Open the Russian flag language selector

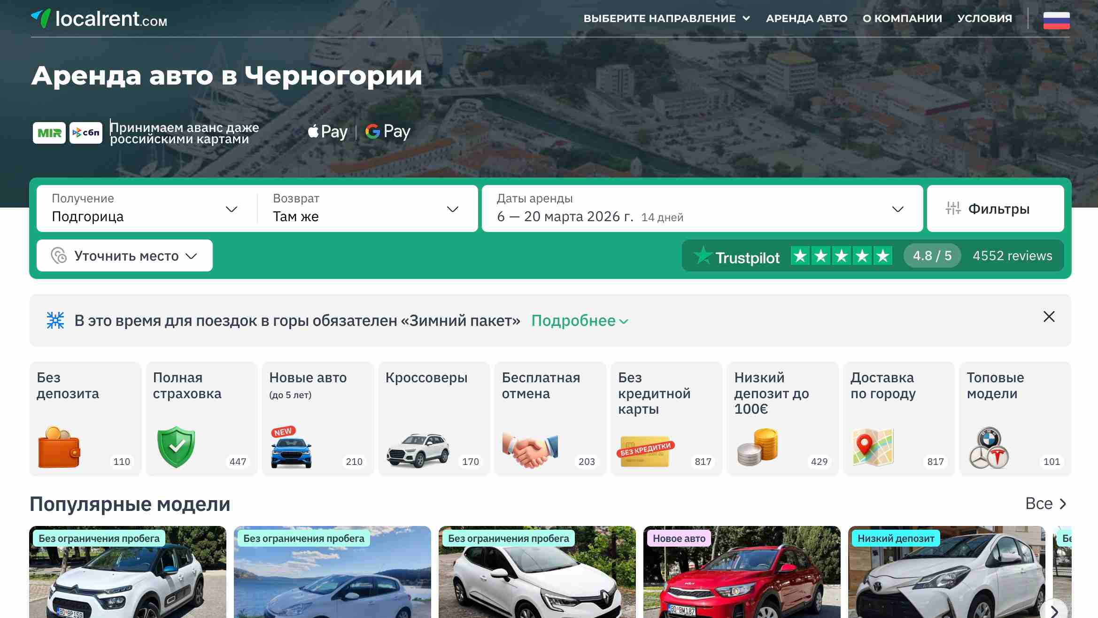1056,20
